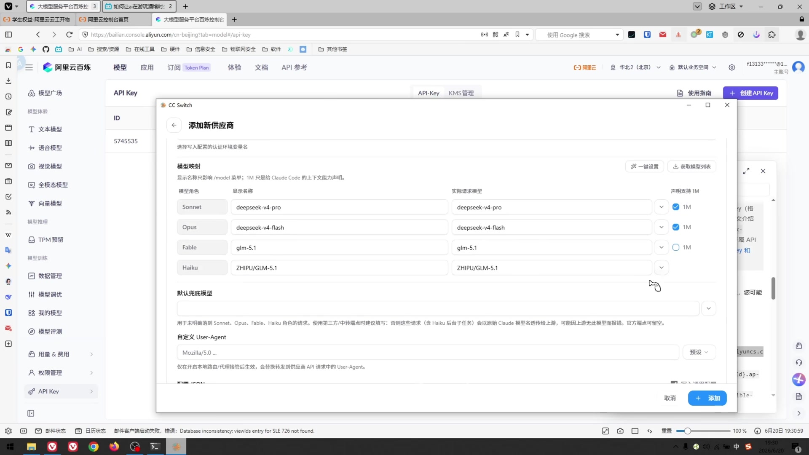Reload the current browser page
The width and height of the screenshot is (809, 455).
point(70,35)
